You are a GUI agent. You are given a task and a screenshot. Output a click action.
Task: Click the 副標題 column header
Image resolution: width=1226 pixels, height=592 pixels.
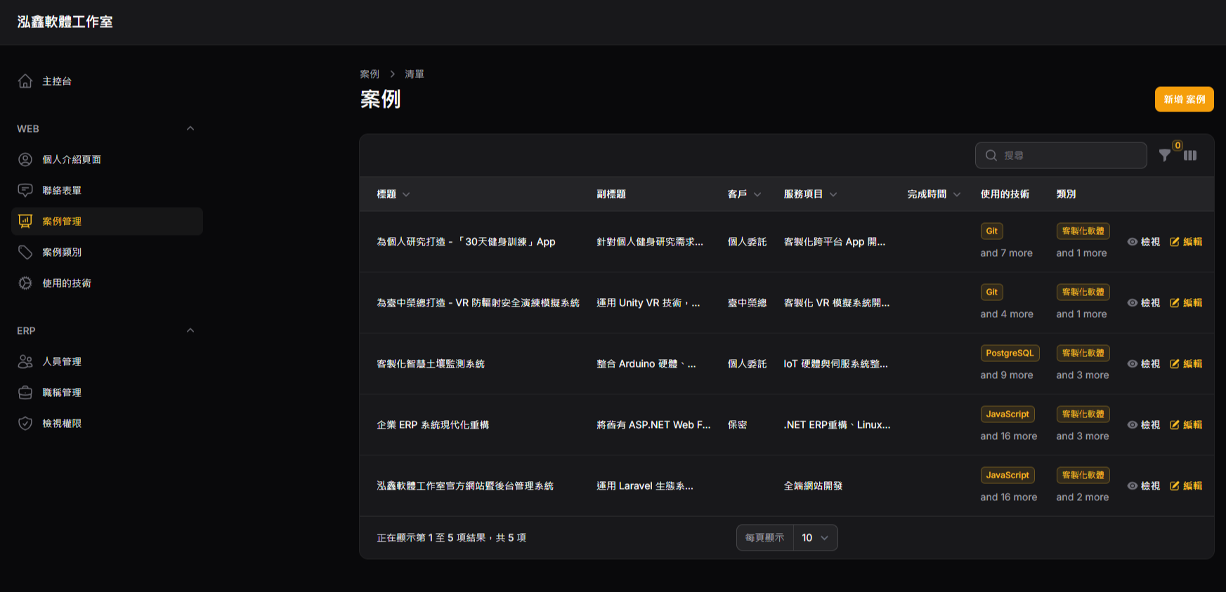point(611,194)
